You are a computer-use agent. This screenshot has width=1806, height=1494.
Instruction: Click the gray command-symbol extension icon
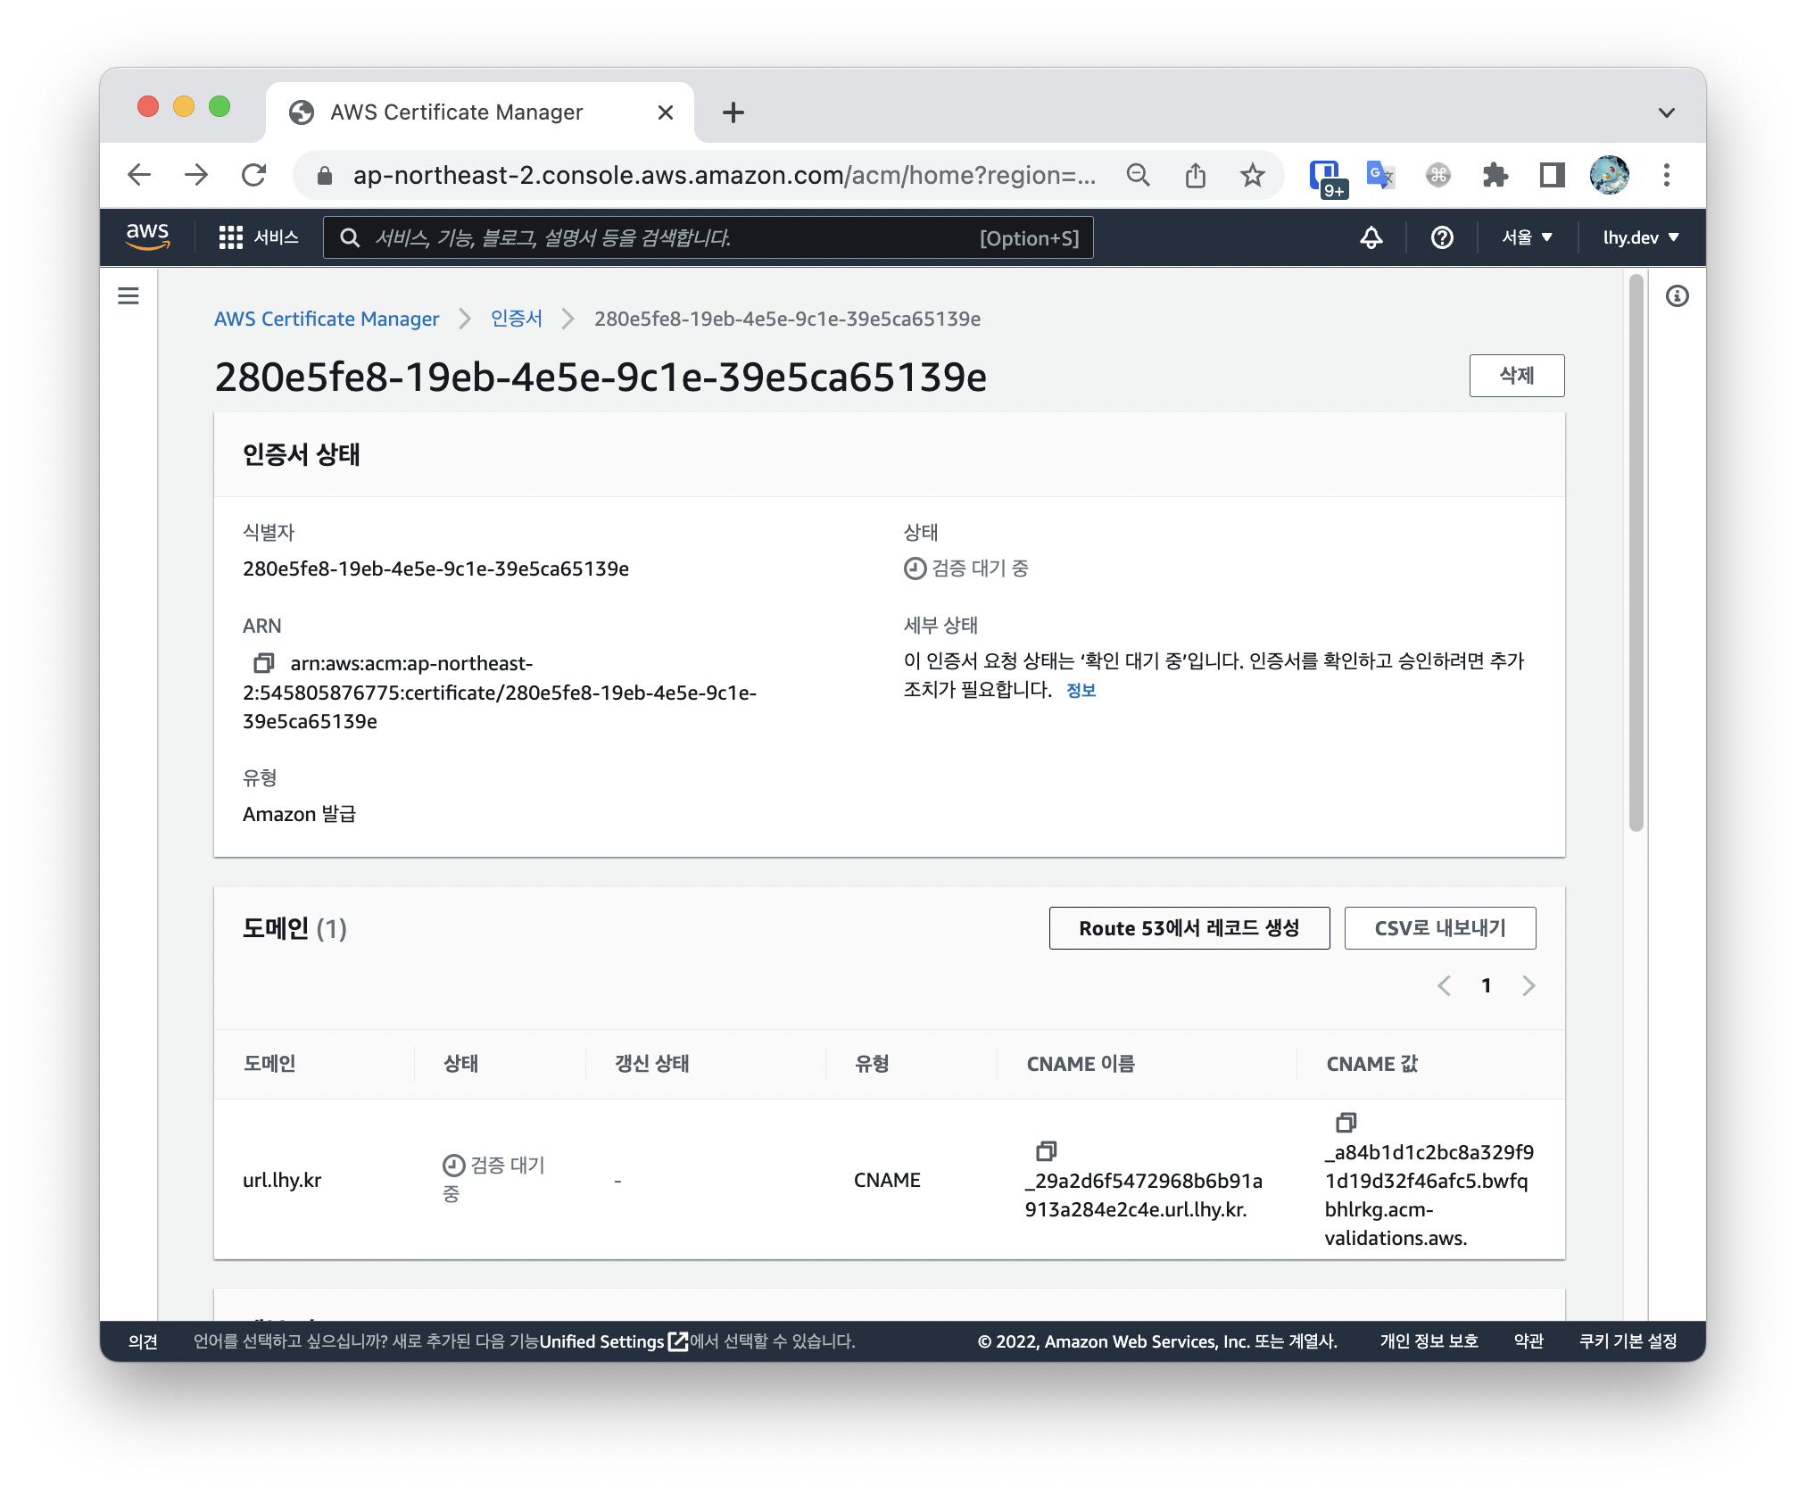coord(1437,175)
